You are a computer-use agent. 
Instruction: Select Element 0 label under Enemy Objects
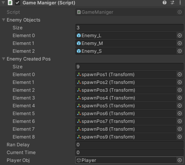[x=24, y=36]
